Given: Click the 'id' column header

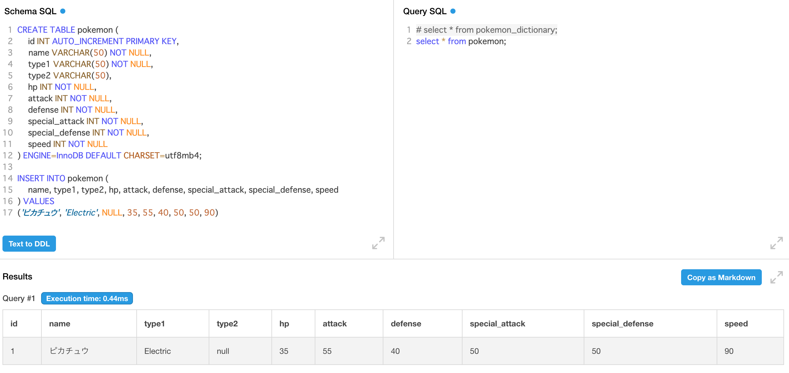Looking at the screenshot, I should [22, 324].
